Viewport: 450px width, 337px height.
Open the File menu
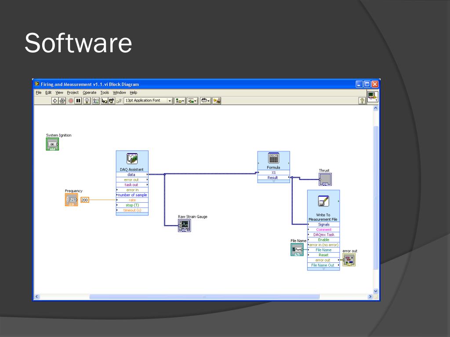(39, 93)
